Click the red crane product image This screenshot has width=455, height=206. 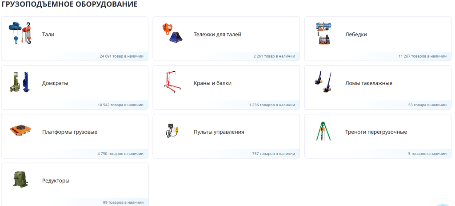172,82
